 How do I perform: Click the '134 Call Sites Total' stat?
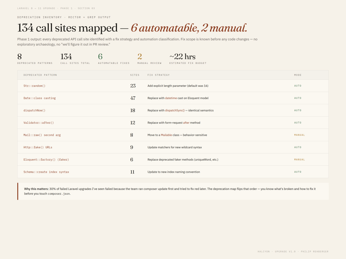coord(75,59)
